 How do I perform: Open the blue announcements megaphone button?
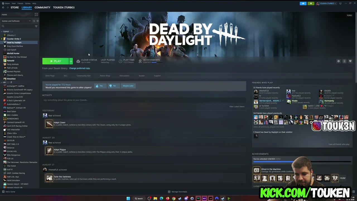(303, 3)
